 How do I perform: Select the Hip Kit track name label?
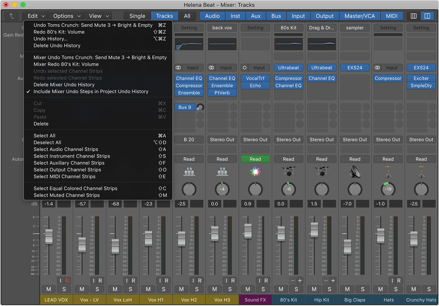(x=322, y=300)
